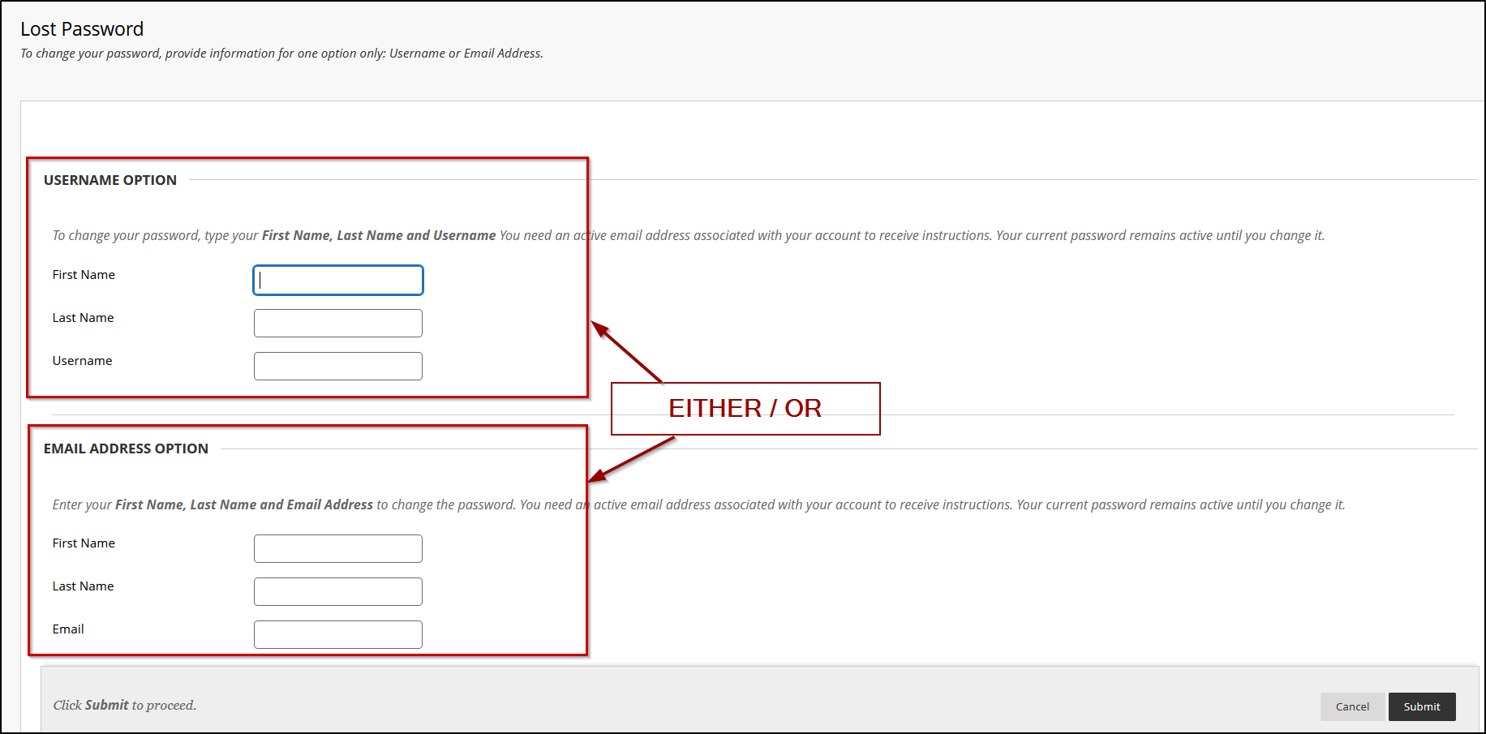Click First Name field under Email Address Option
The height and width of the screenshot is (734, 1486).
tap(337, 549)
